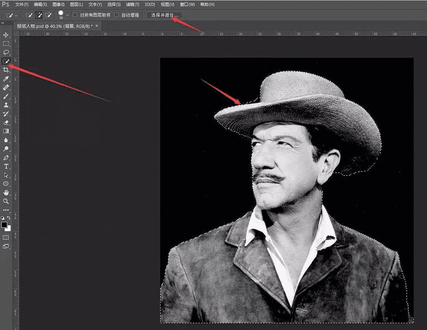
Task: Open the 图层(L) menu
Action: click(x=77, y=4)
